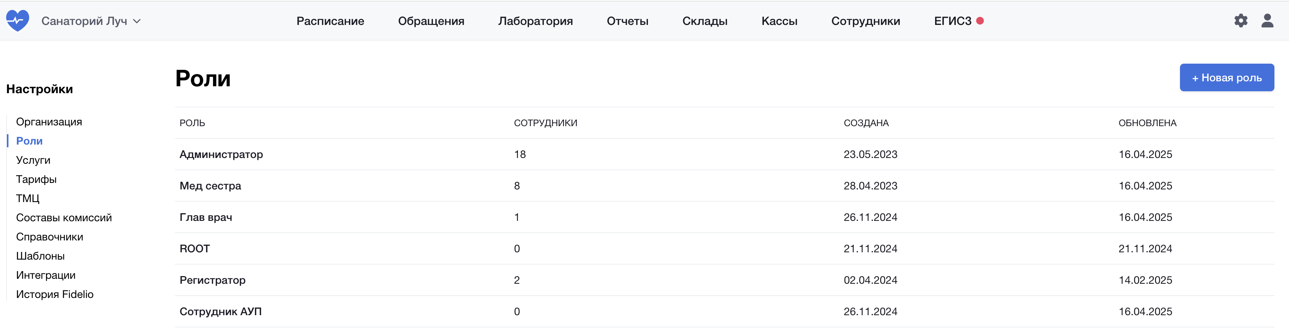This screenshot has width=1289, height=329.
Task: Click the СОТРУДНИКИ column header
Action: coord(545,123)
